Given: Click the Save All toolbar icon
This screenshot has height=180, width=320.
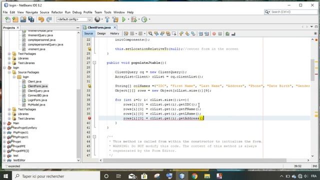Looking at the screenshot, I should click(31, 19).
